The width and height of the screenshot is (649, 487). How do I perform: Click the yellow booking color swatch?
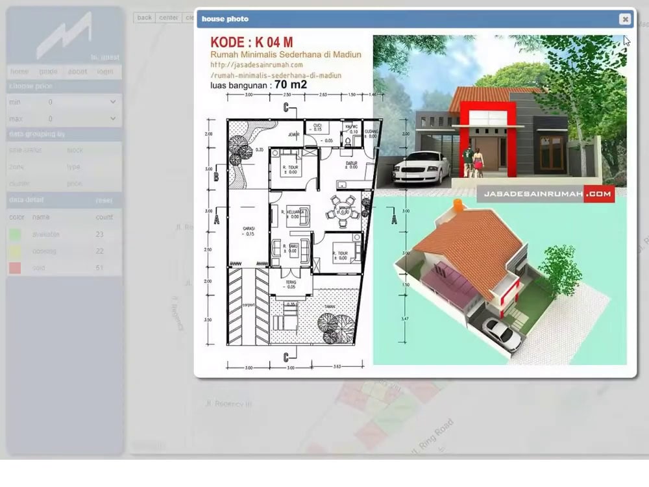[x=15, y=251]
